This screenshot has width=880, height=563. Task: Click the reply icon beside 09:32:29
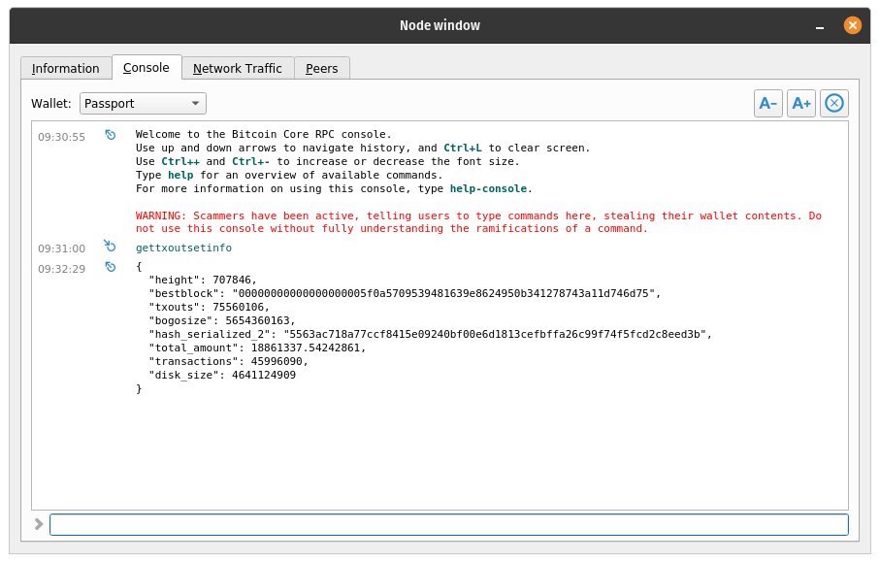tap(110, 267)
